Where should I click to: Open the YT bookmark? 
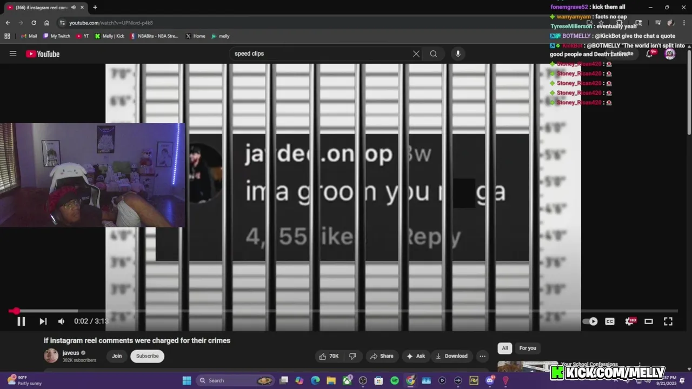click(83, 36)
